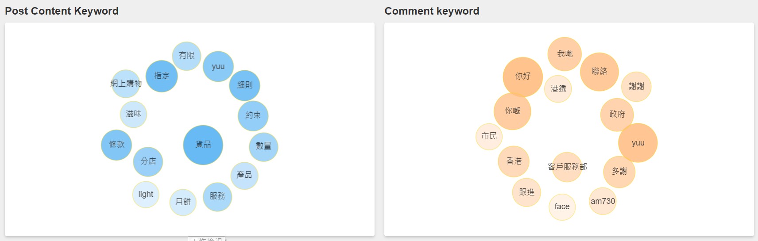Select the 有限 bubble
The height and width of the screenshot is (241, 758).
186,56
